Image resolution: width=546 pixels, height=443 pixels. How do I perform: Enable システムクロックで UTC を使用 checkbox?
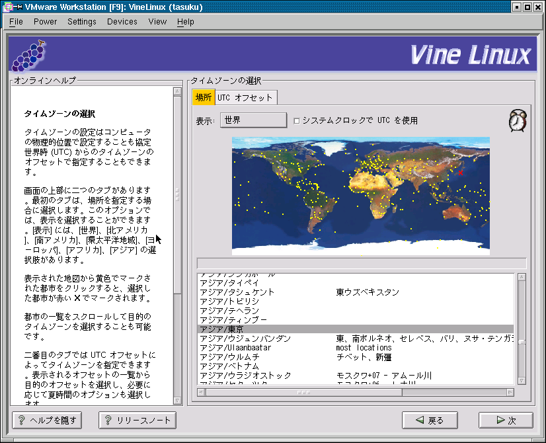[297, 120]
